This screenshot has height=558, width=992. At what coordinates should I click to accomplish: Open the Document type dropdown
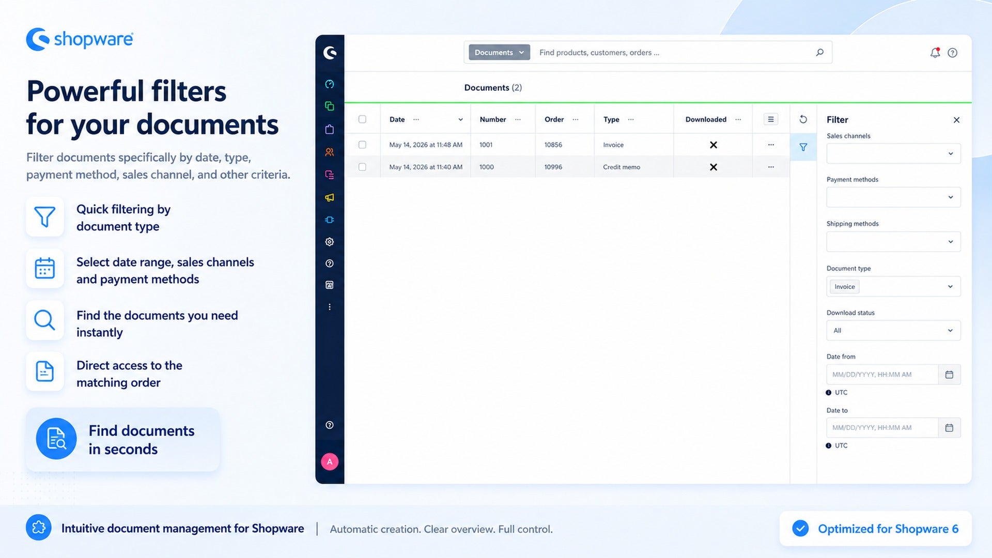click(893, 287)
